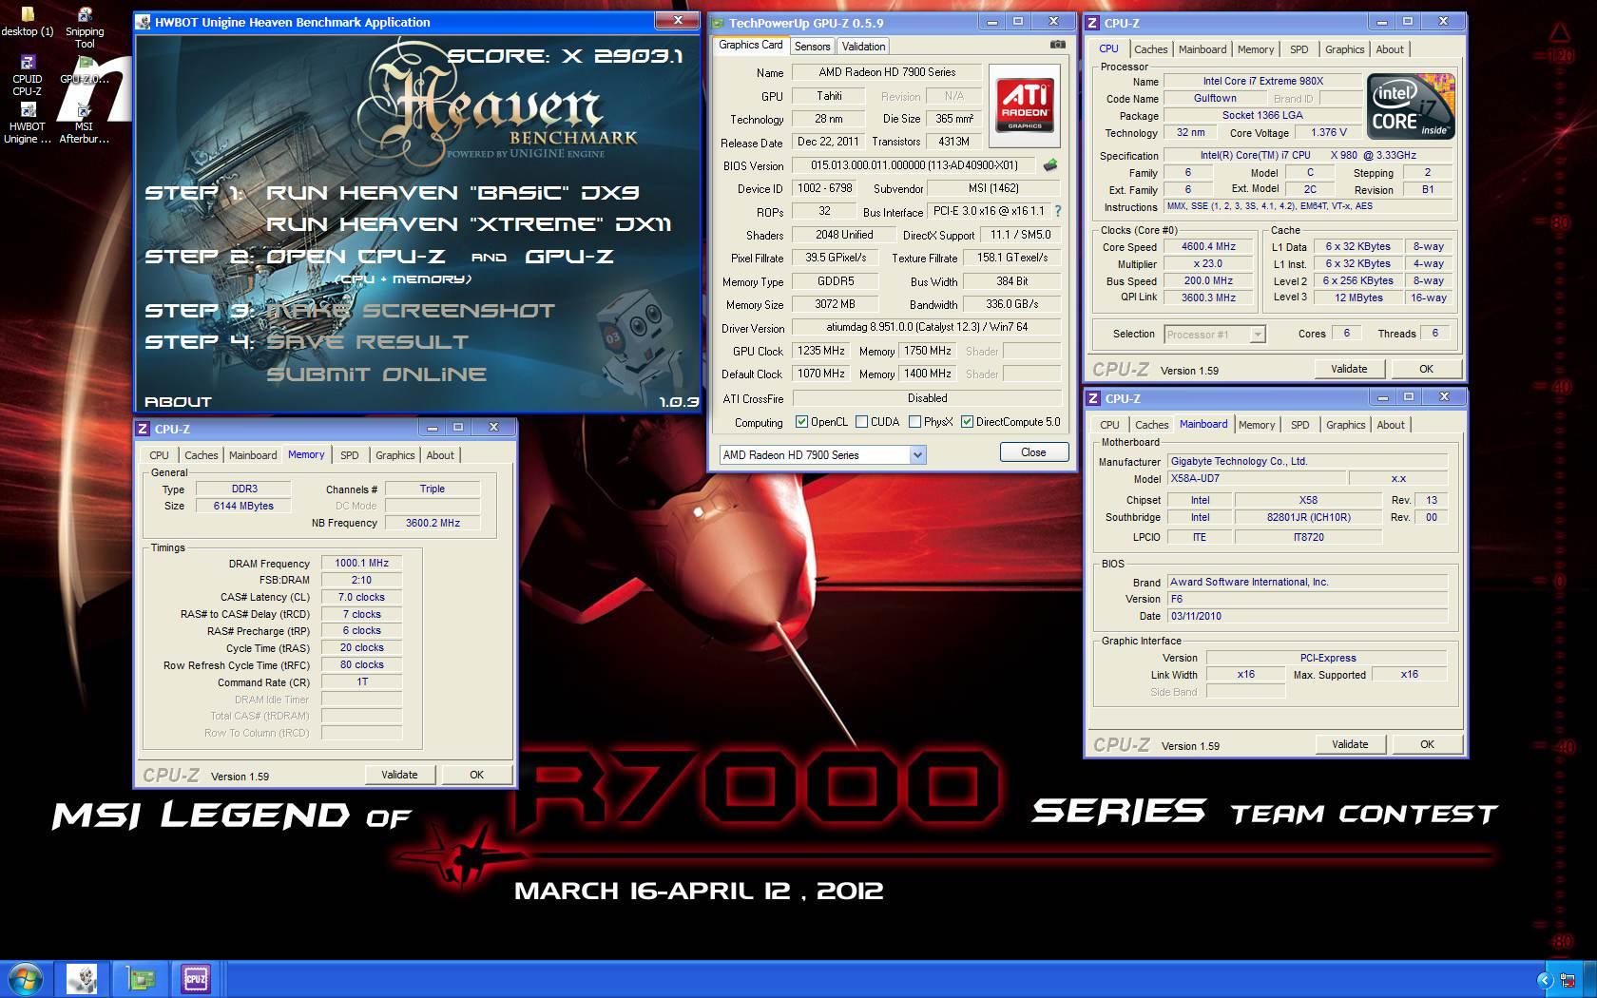The width and height of the screenshot is (1597, 998).
Task: Switch to GPU-Z graphics card icon in taskbar
Action: tap(140, 979)
